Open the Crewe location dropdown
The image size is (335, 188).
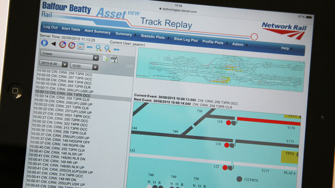pos(70,55)
